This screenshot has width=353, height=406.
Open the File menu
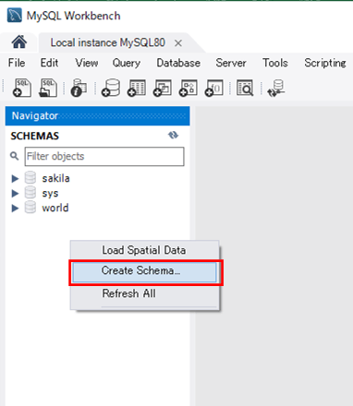(x=17, y=63)
